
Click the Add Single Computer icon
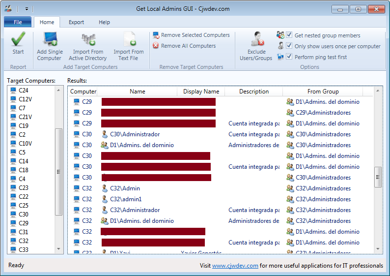[x=51, y=38]
